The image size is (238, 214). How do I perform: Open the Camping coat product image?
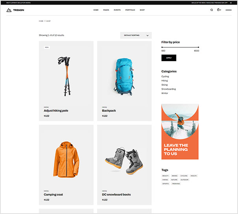click(66, 159)
